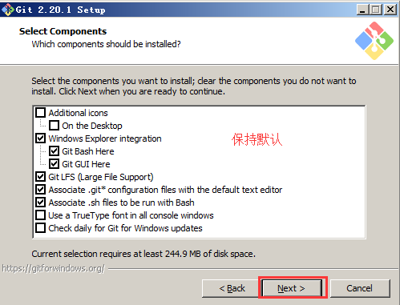Toggle the Git Bash Here checkbox
The width and height of the screenshot is (400, 305).
pos(55,151)
